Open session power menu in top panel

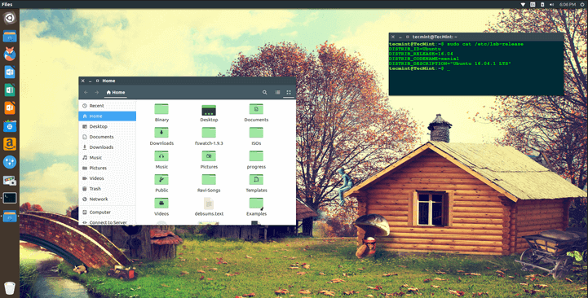(582, 5)
